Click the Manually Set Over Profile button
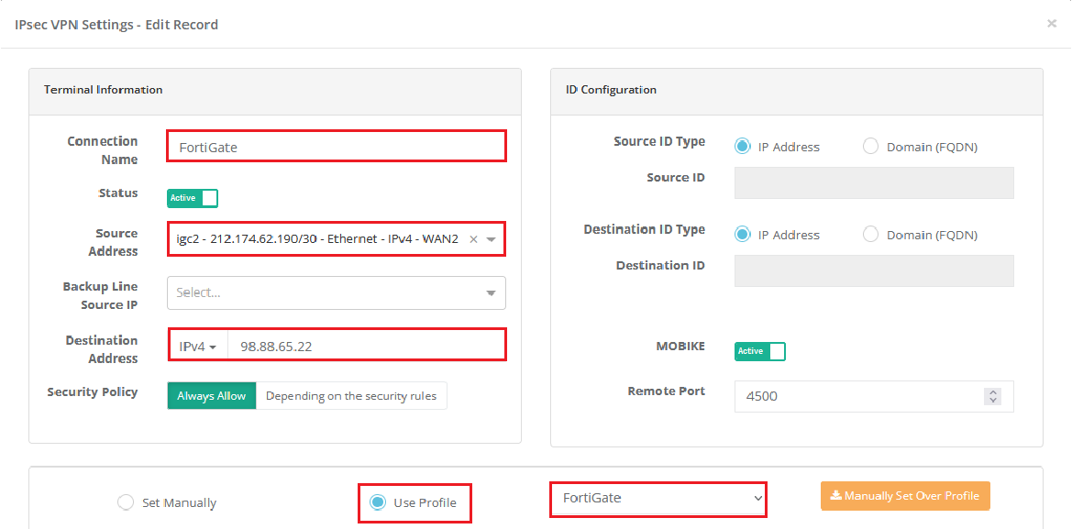Viewport: 1072px width, 529px height. coord(905,496)
